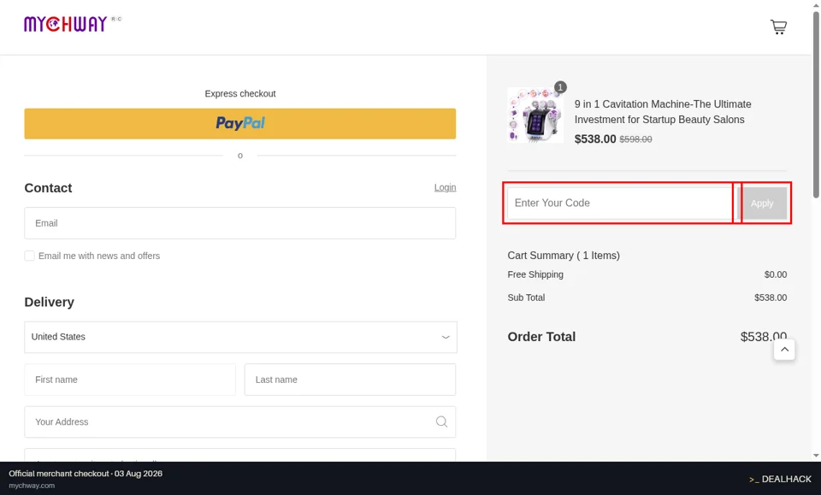Click the Mychway logo
This screenshot has width=821, height=495.
(x=66, y=24)
